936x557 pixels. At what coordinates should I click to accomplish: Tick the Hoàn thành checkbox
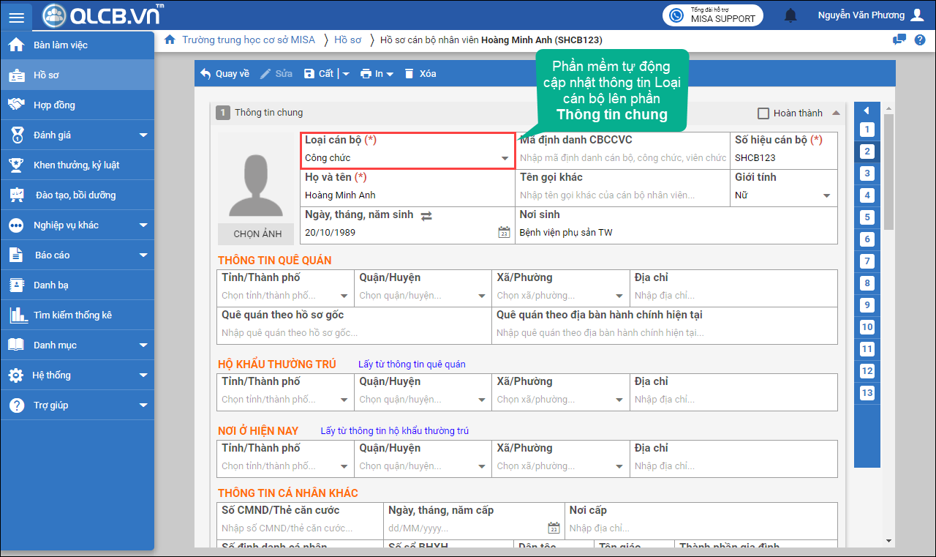[763, 113]
